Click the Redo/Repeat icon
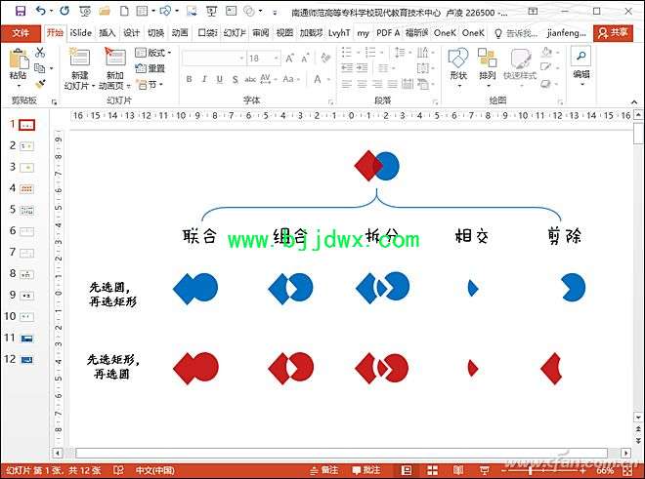This screenshot has height=479, width=645. point(64,11)
